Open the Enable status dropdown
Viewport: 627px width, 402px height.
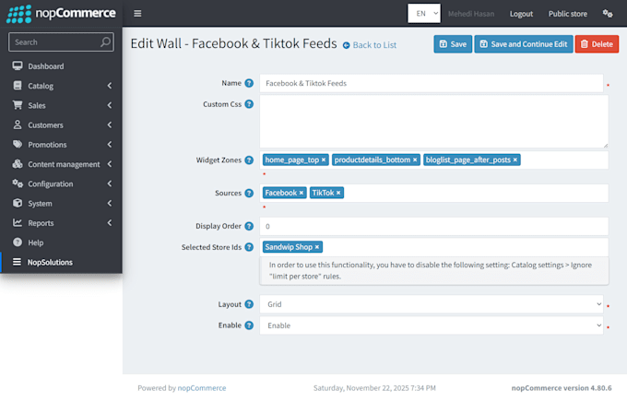pyautogui.click(x=432, y=325)
